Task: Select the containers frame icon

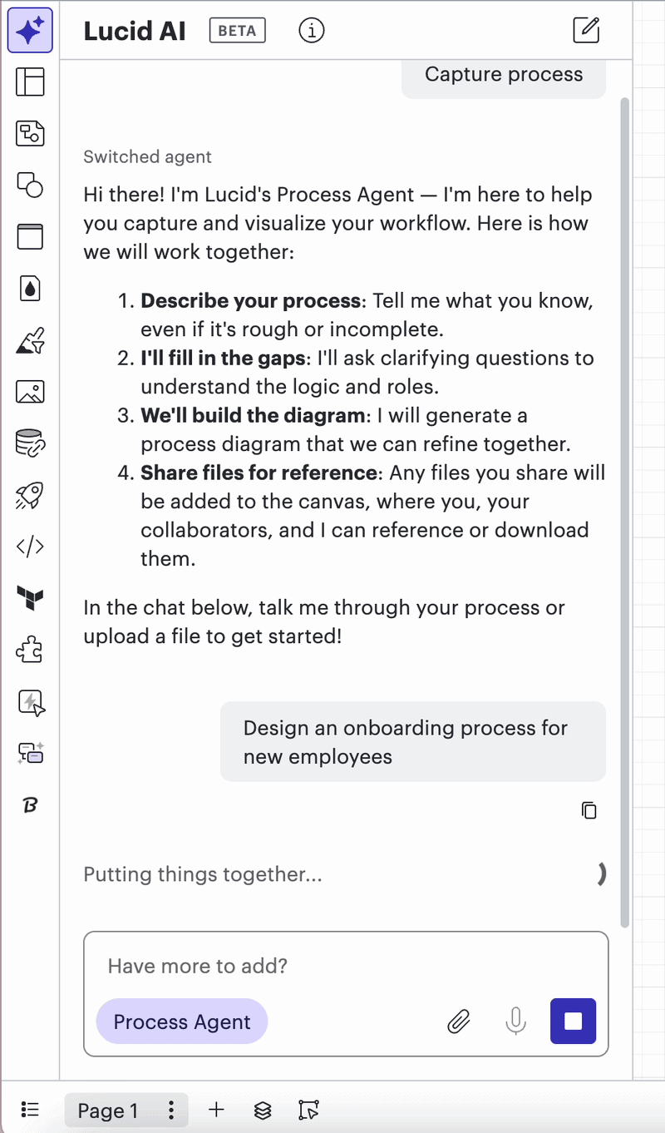Action: [x=30, y=236]
